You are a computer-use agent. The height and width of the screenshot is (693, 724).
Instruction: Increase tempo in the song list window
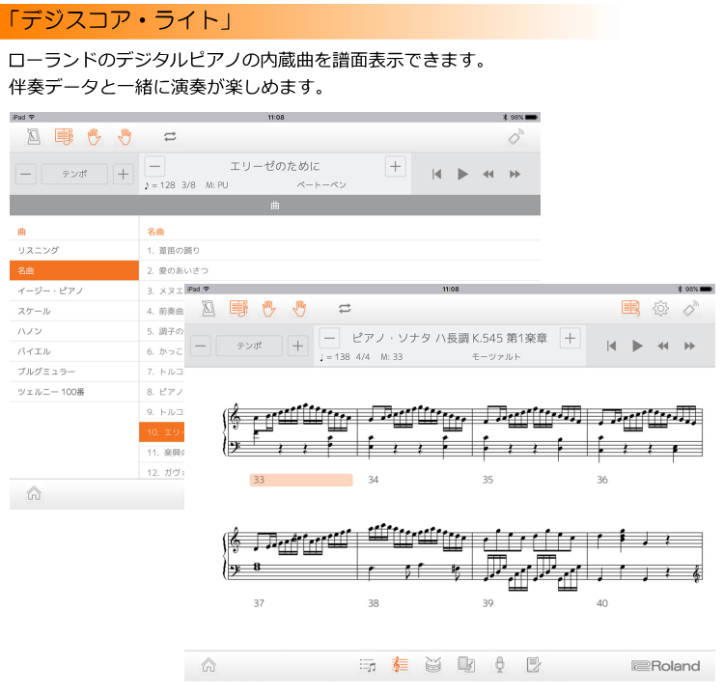pyautogui.click(x=123, y=174)
